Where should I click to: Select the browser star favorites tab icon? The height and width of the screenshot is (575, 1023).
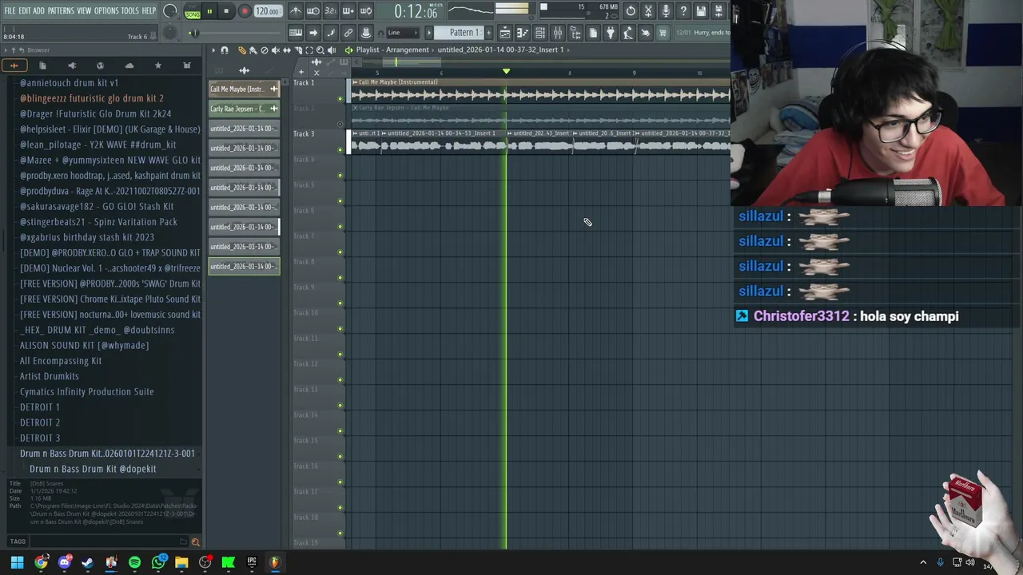[x=157, y=65]
